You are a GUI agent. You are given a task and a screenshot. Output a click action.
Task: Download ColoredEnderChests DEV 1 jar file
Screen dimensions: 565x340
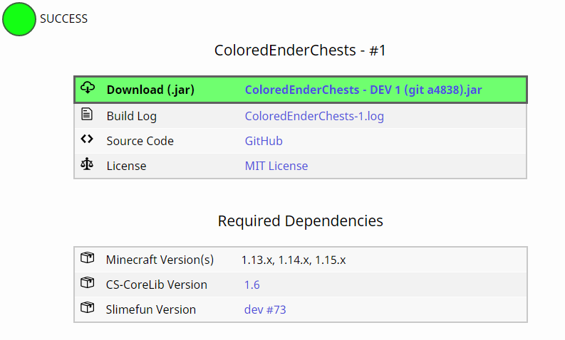363,90
